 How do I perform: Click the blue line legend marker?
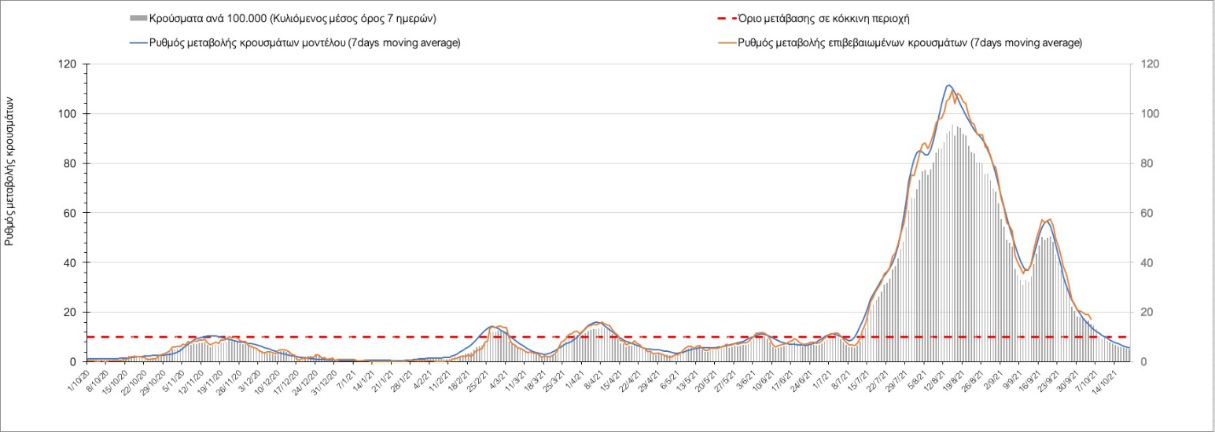point(138,42)
